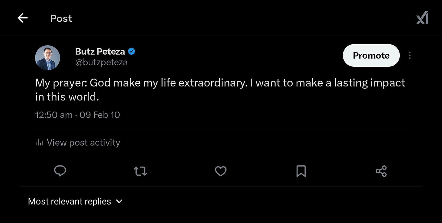Open View post activity
Viewport: 442px width, 223px height.
pos(83,142)
